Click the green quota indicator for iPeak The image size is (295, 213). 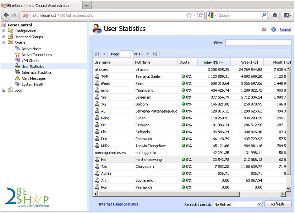(x=183, y=83)
